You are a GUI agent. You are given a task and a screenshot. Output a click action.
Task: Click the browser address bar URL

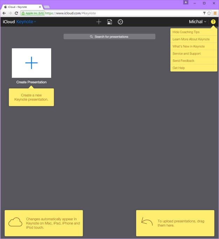point(70,13)
